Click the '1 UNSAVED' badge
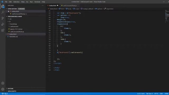 pos(21,9)
